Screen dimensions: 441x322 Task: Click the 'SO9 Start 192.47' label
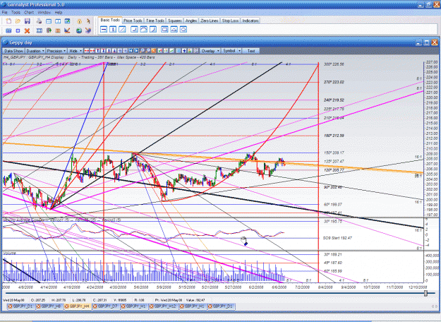tap(337, 238)
